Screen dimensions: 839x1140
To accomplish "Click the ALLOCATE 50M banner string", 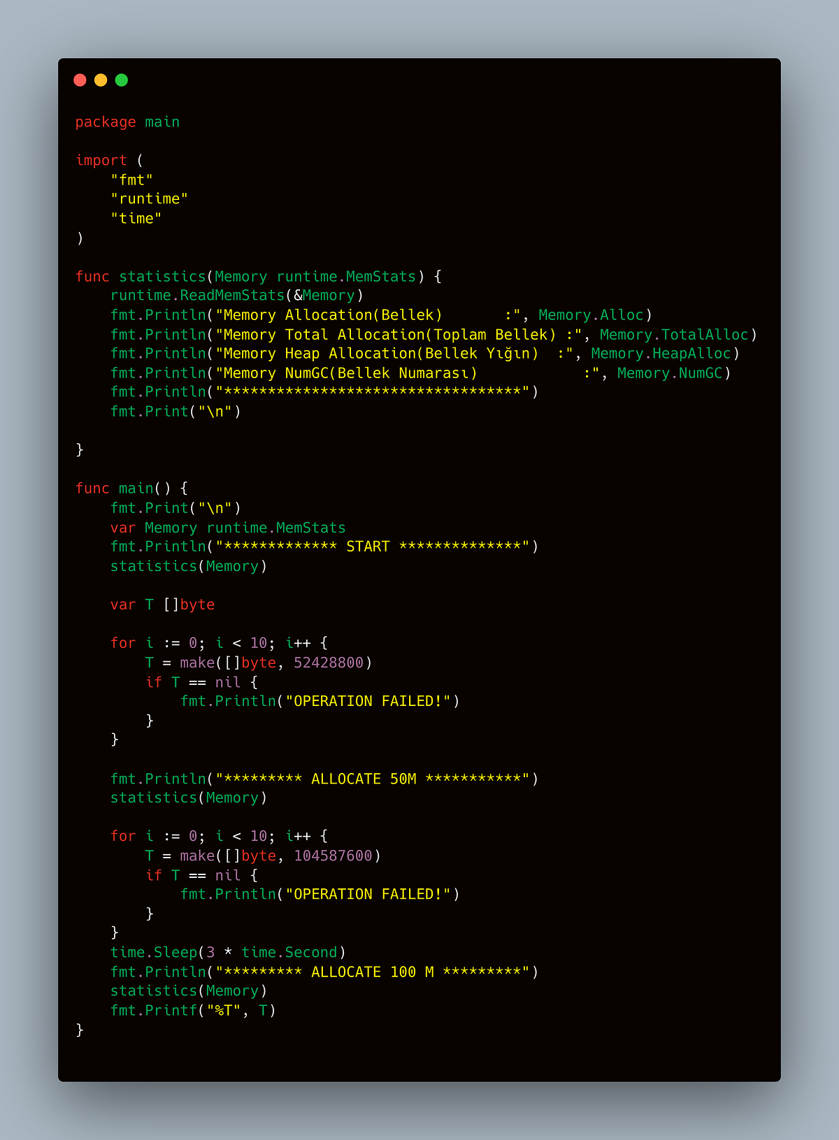I will click(x=373, y=779).
